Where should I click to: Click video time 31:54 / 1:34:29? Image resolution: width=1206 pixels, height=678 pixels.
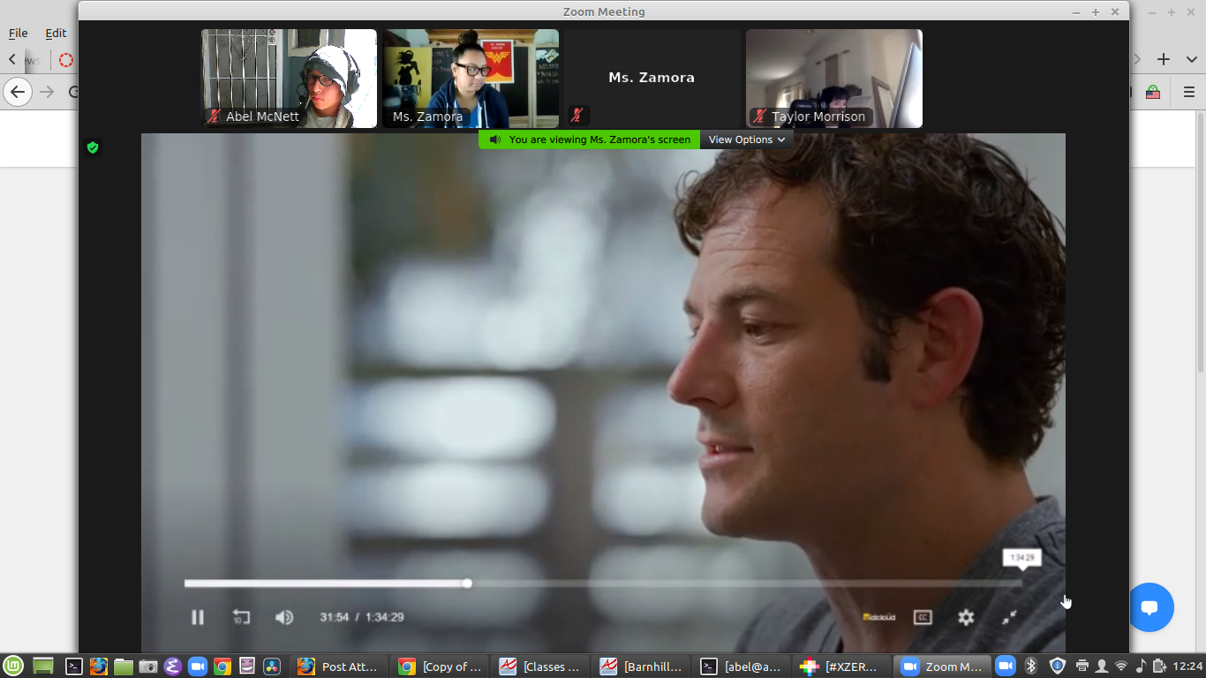pyautogui.click(x=362, y=617)
